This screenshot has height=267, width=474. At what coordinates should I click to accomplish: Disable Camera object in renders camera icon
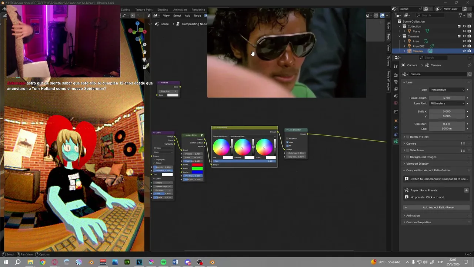pos(469,51)
